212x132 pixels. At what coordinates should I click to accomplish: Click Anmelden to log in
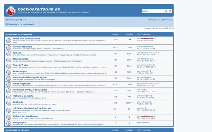pos(167,20)
